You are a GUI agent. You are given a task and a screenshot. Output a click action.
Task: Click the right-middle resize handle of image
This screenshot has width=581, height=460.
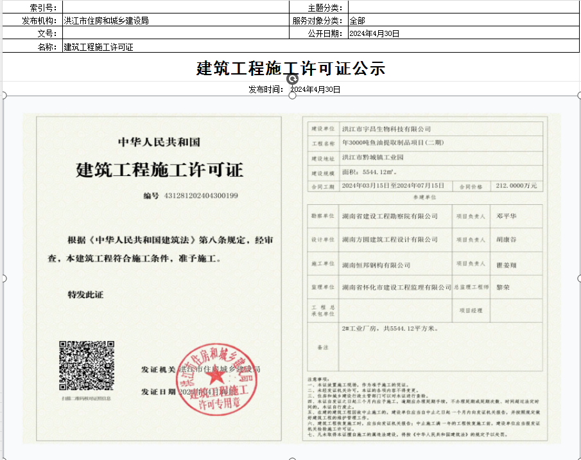click(x=579, y=278)
